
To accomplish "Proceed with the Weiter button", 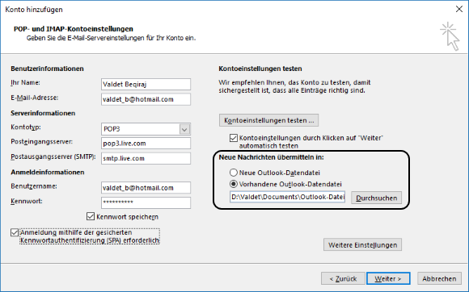I will [388, 278].
